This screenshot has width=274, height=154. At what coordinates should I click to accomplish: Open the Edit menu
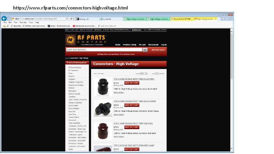point(10,23)
